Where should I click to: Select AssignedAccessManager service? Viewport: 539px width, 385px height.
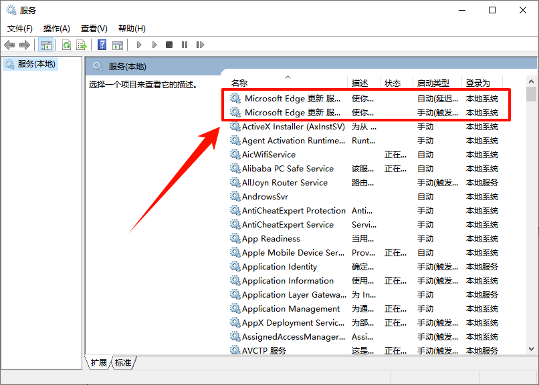pos(366,338)
